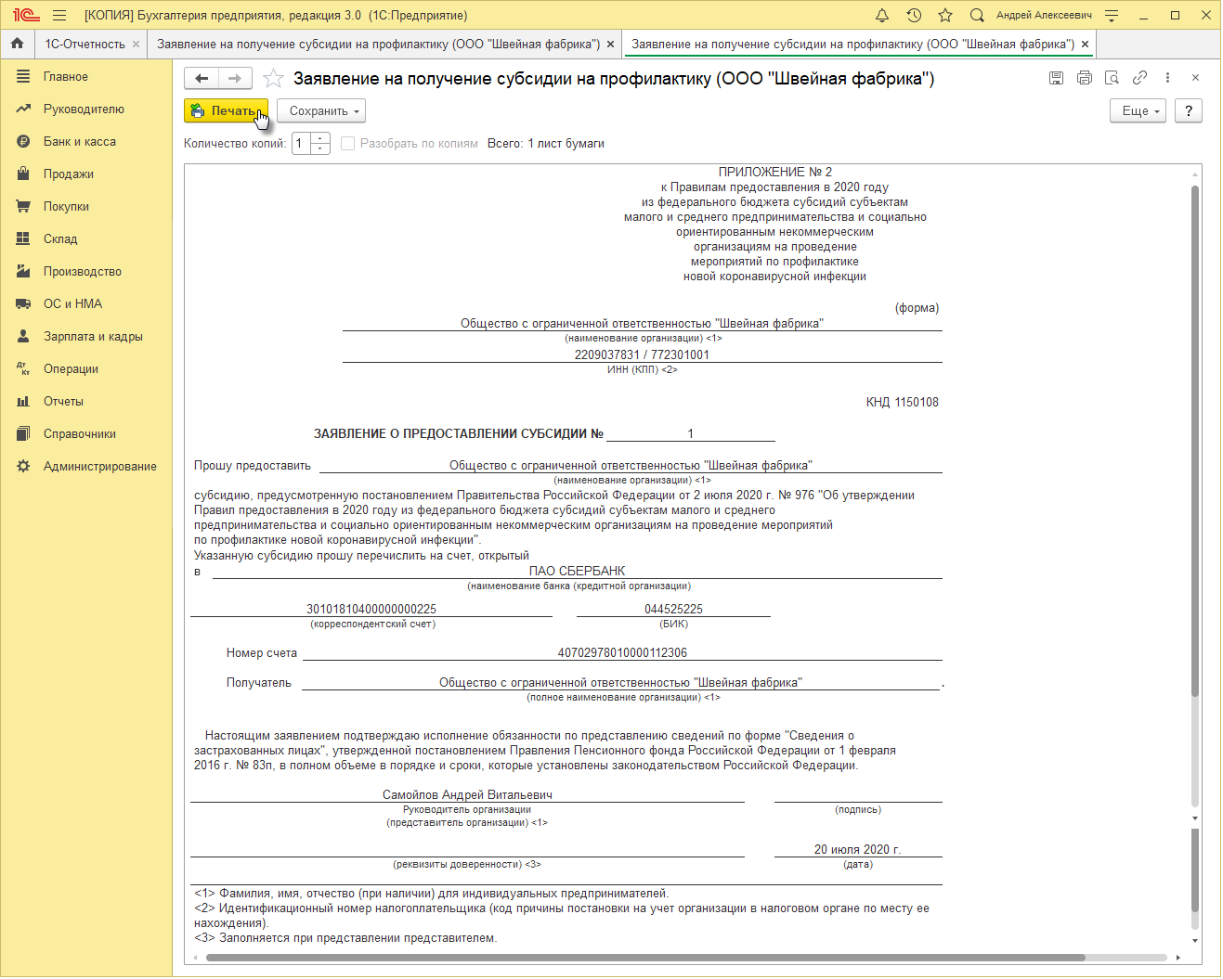
Task: Click the vertical scrollbar of document preview
Action: [1195, 441]
